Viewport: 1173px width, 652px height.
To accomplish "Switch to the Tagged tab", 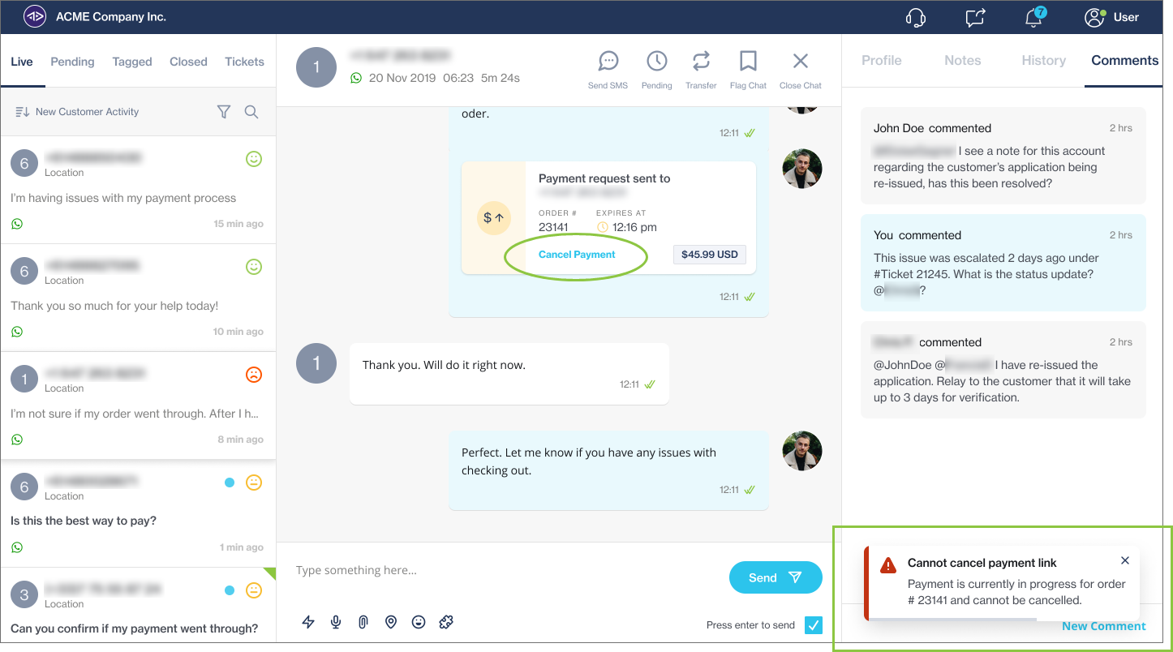I will point(132,62).
